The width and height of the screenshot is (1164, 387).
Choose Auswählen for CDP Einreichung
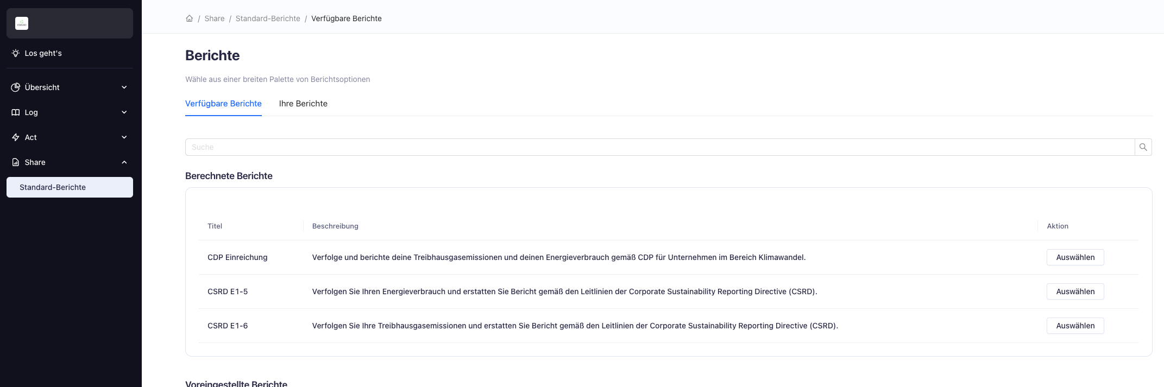[x=1075, y=257]
